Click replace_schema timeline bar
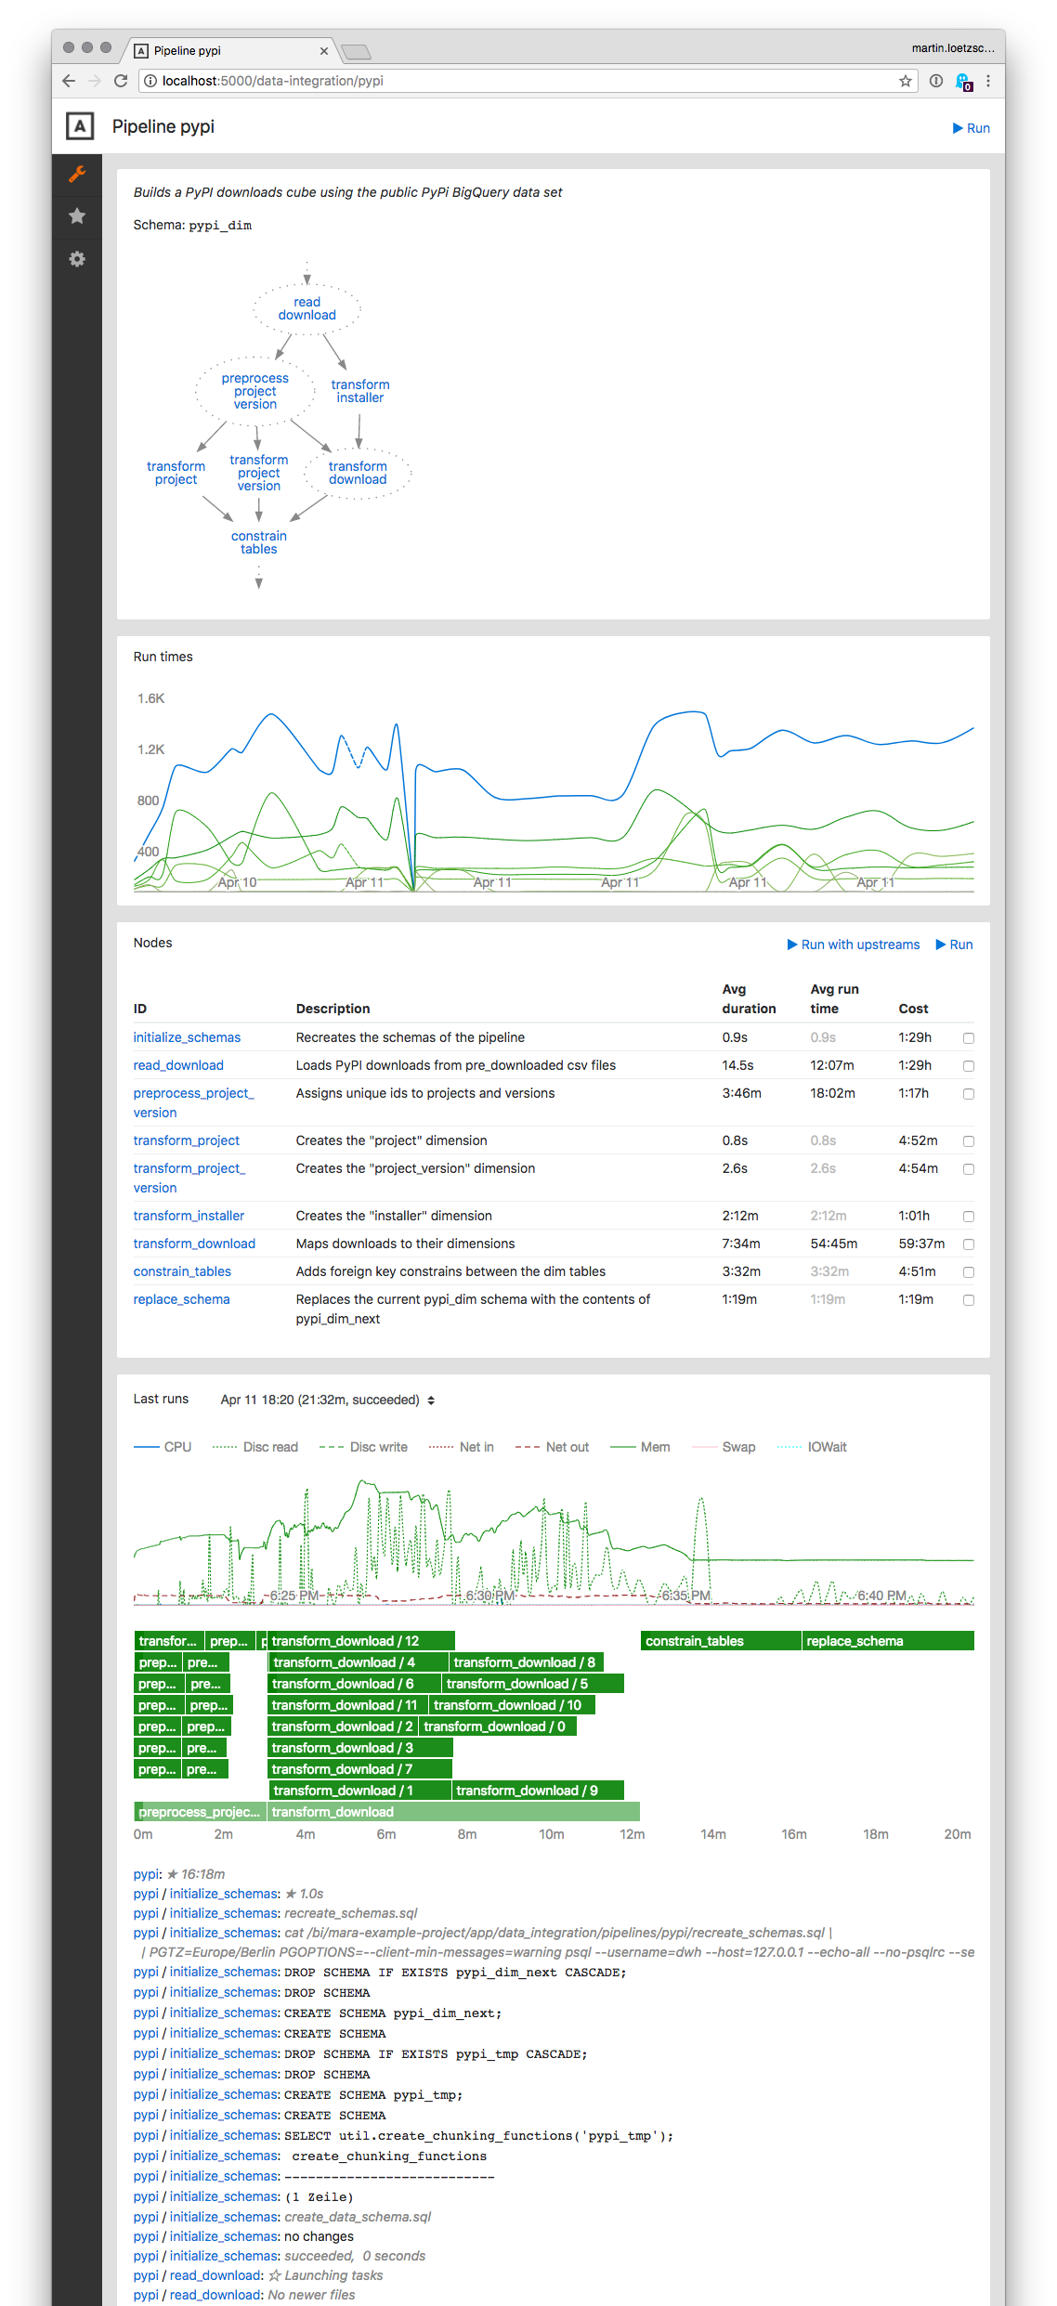1057x2306 pixels. pyautogui.click(x=888, y=1641)
